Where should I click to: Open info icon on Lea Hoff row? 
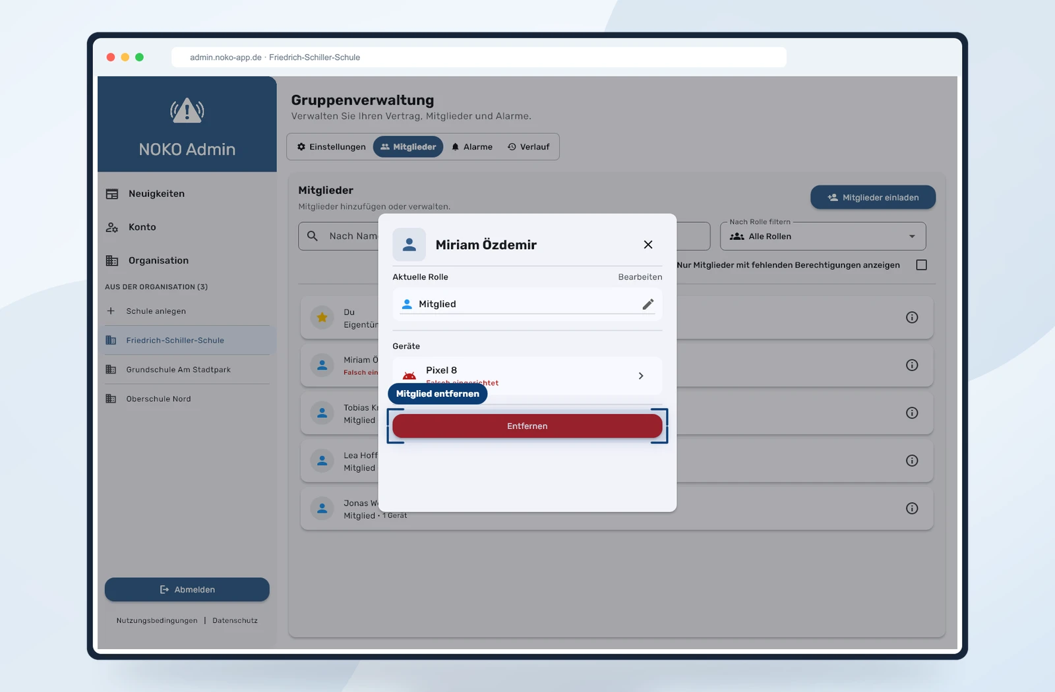(x=912, y=461)
